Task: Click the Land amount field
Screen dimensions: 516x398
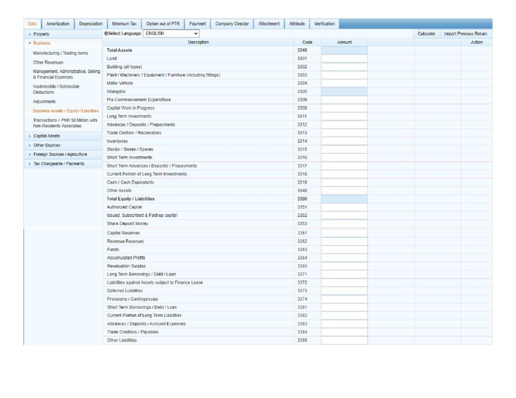Action: click(344, 59)
